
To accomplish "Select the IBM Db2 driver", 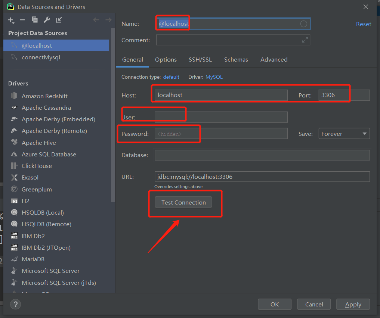I will point(56,236).
